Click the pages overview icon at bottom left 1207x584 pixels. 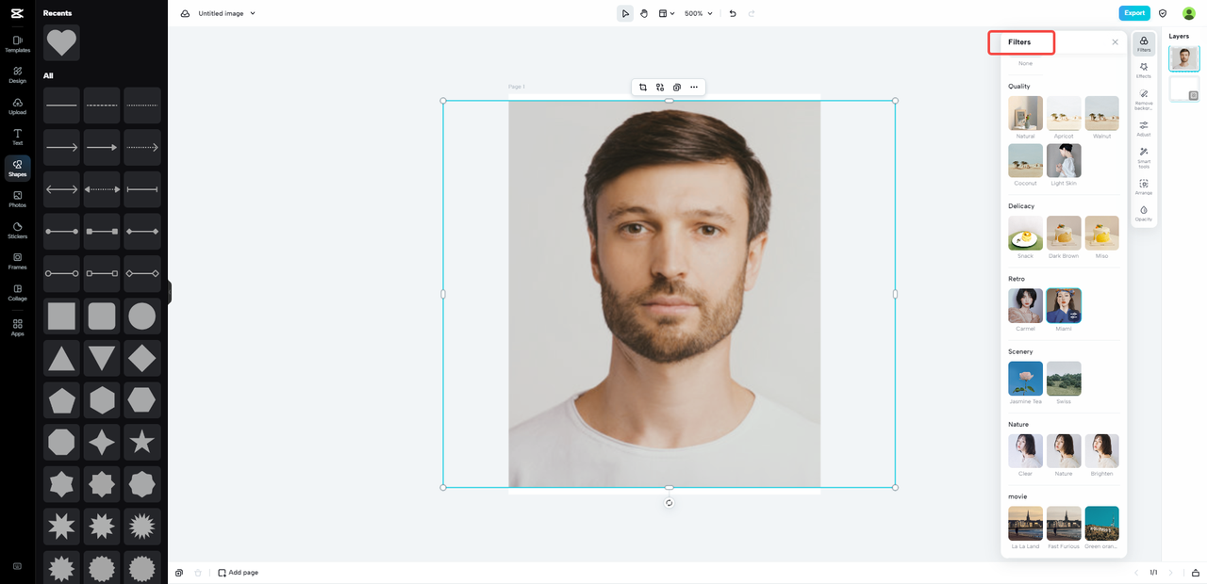click(179, 573)
